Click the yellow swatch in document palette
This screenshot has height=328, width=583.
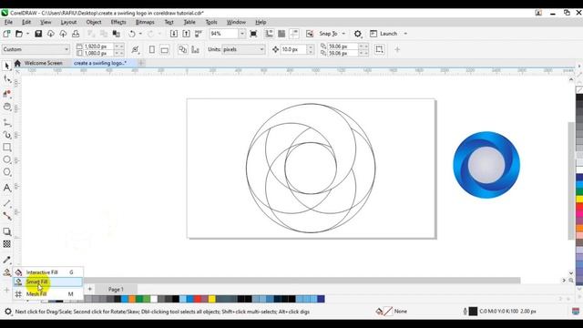[212, 299]
